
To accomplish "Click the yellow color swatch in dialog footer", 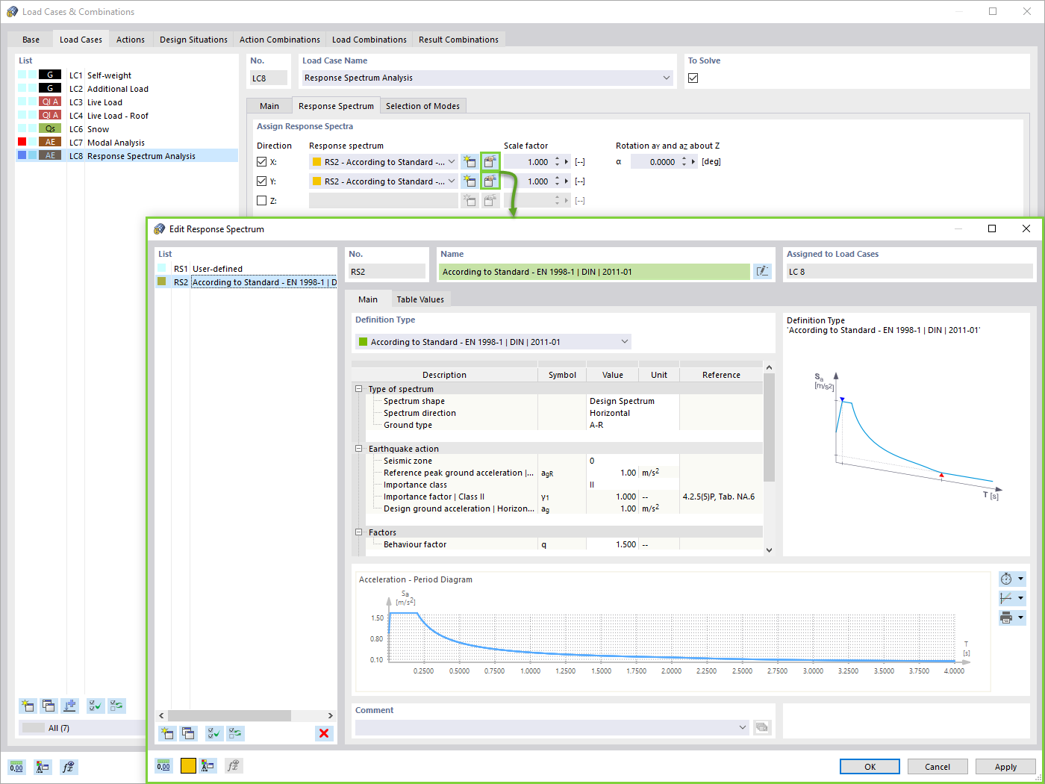I will [188, 765].
